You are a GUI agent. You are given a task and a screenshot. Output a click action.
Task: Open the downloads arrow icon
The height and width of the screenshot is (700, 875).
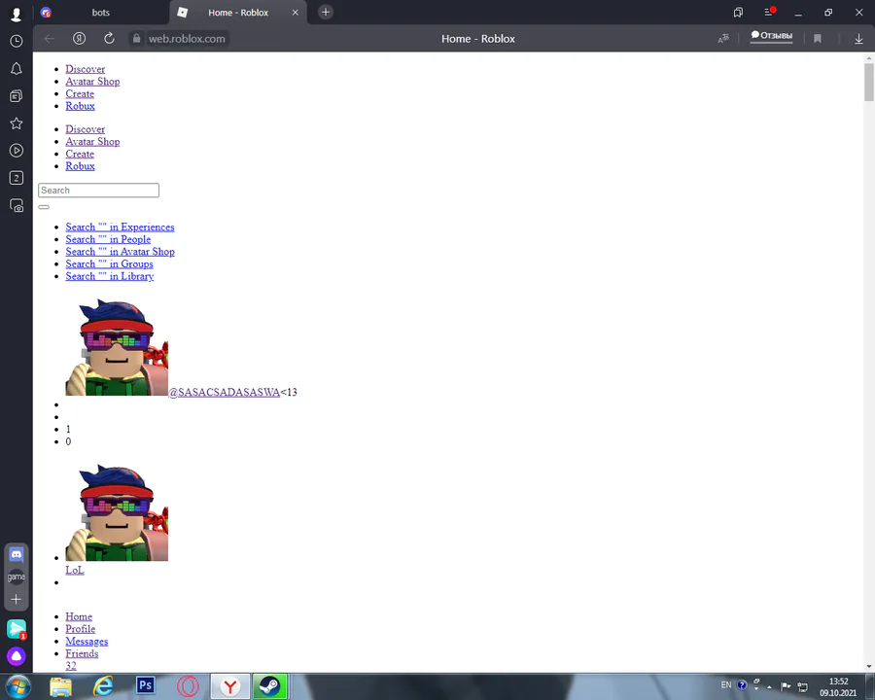(x=858, y=39)
